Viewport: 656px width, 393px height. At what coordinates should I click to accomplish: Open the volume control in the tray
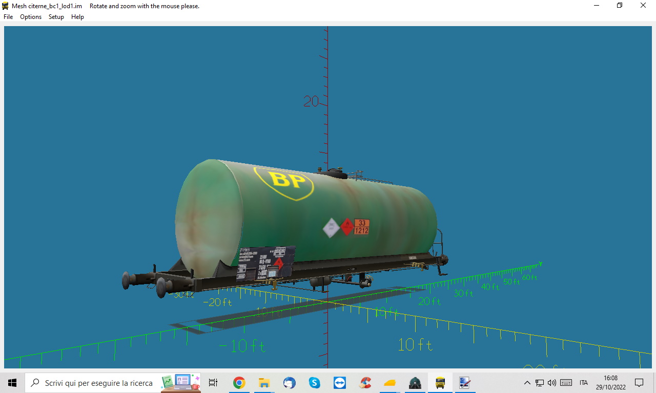click(x=552, y=383)
